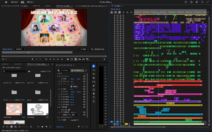Open the フル画質 playback resolution dropdown

click(x=84, y=49)
